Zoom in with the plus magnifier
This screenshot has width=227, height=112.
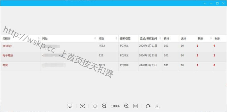(x=126, y=106)
